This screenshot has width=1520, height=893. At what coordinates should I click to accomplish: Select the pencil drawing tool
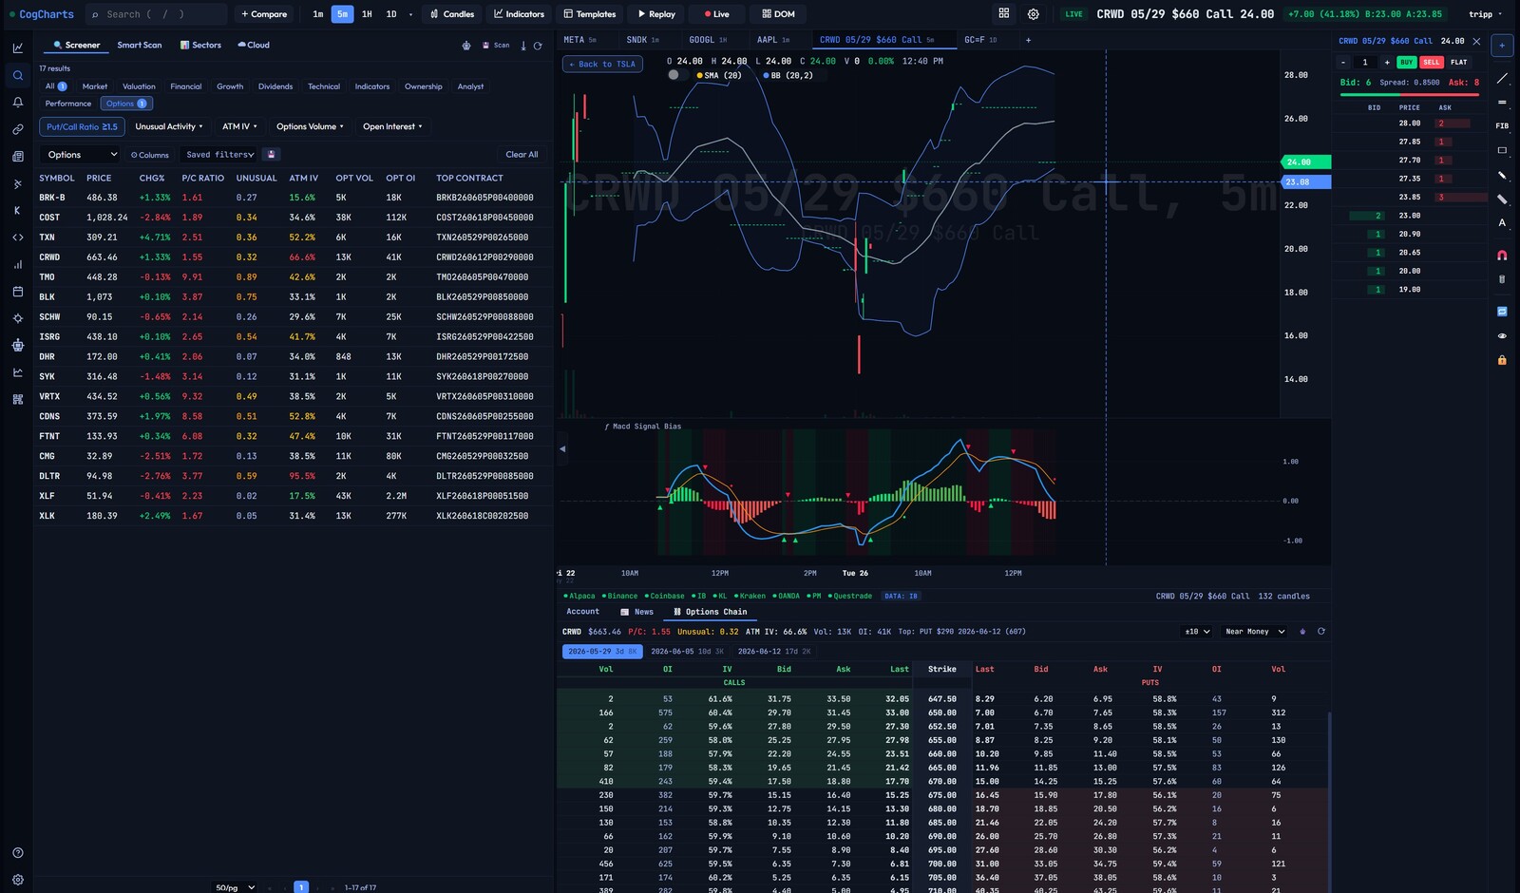[1502, 175]
